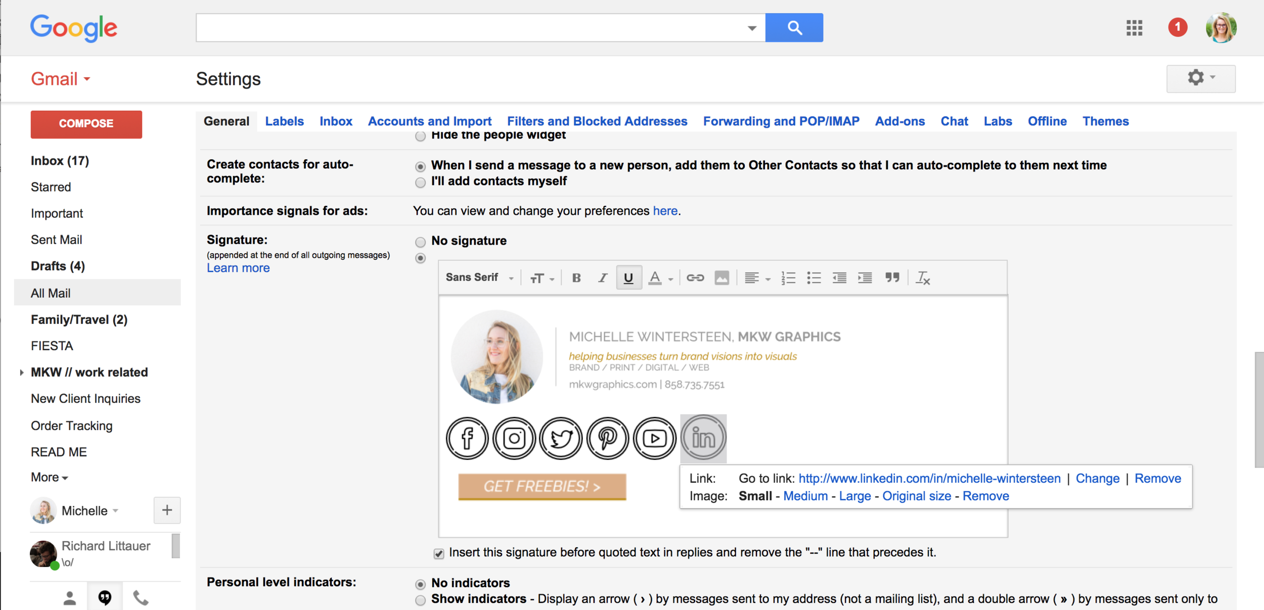
Task: Switch to Forwarding and POP/IMAP tab
Action: coord(781,121)
